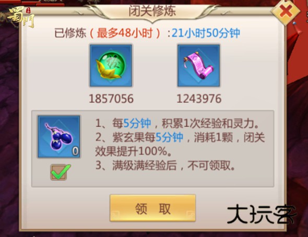The image size is (308, 237).
Task: Click the red 最多48小时 limit text
Action: pyautogui.click(x=125, y=33)
